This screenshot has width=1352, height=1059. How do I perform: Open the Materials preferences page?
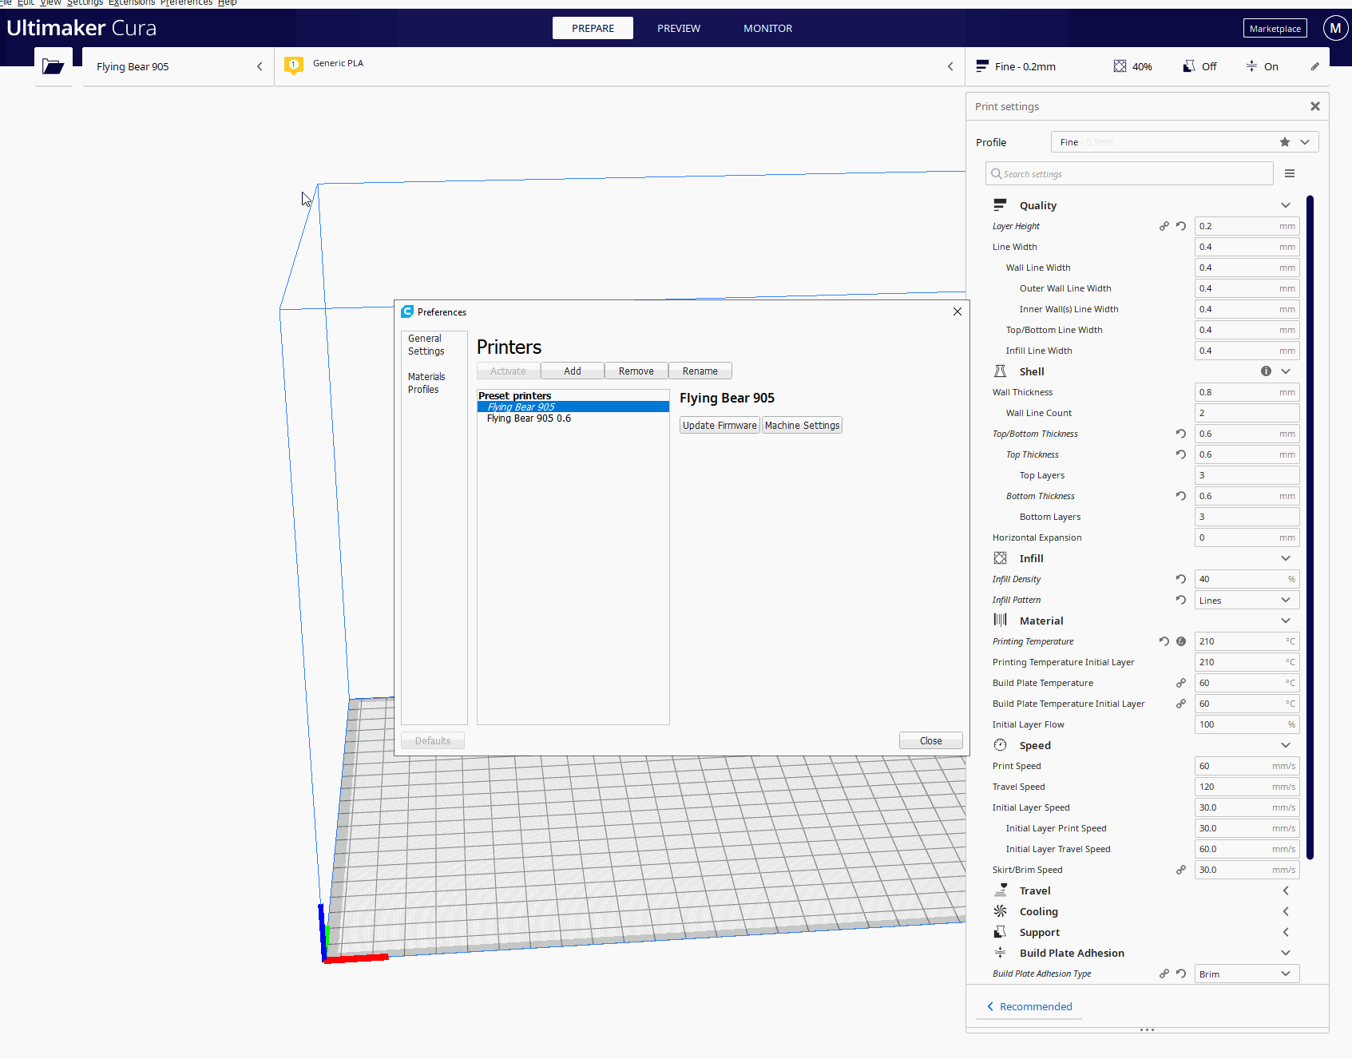(x=426, y=377)
